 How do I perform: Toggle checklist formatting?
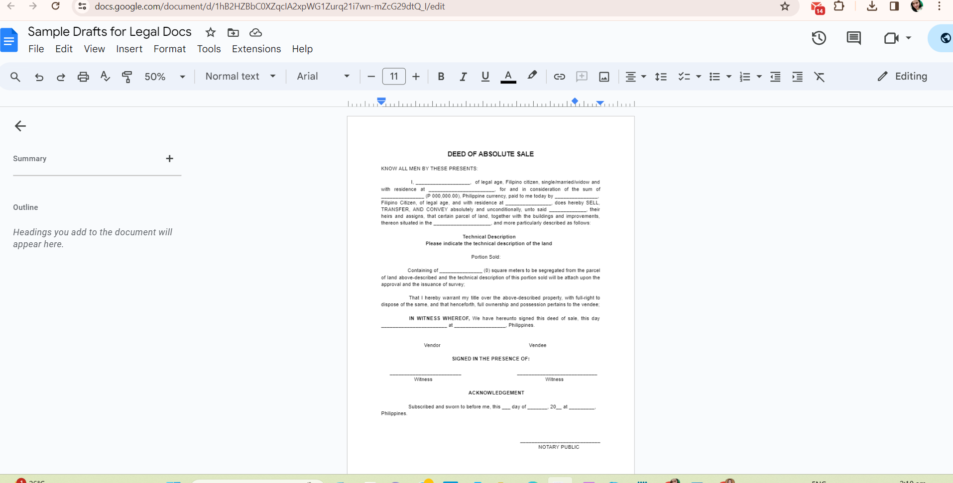pos(684,77)
